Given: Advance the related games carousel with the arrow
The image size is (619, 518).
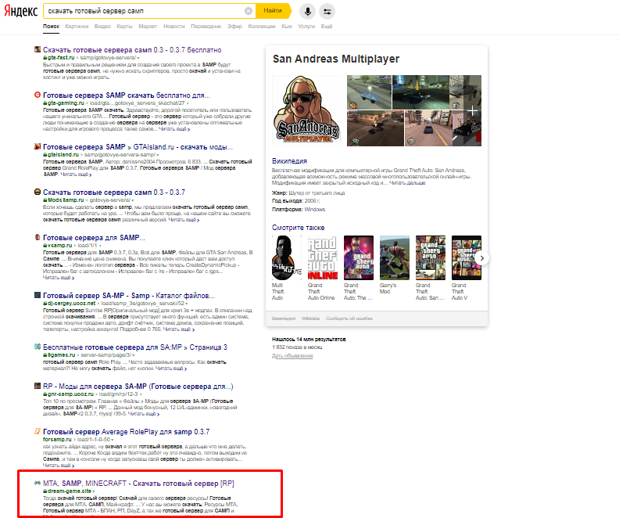Looking at the screenshot, I should (x=481, y=258).
